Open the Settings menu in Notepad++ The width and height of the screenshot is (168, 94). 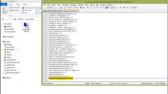click(x=81, y=5)
